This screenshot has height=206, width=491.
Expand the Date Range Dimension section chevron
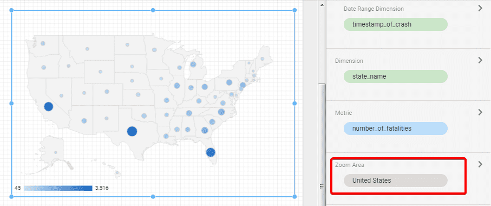pyautogui.click(x=480, y=9)
